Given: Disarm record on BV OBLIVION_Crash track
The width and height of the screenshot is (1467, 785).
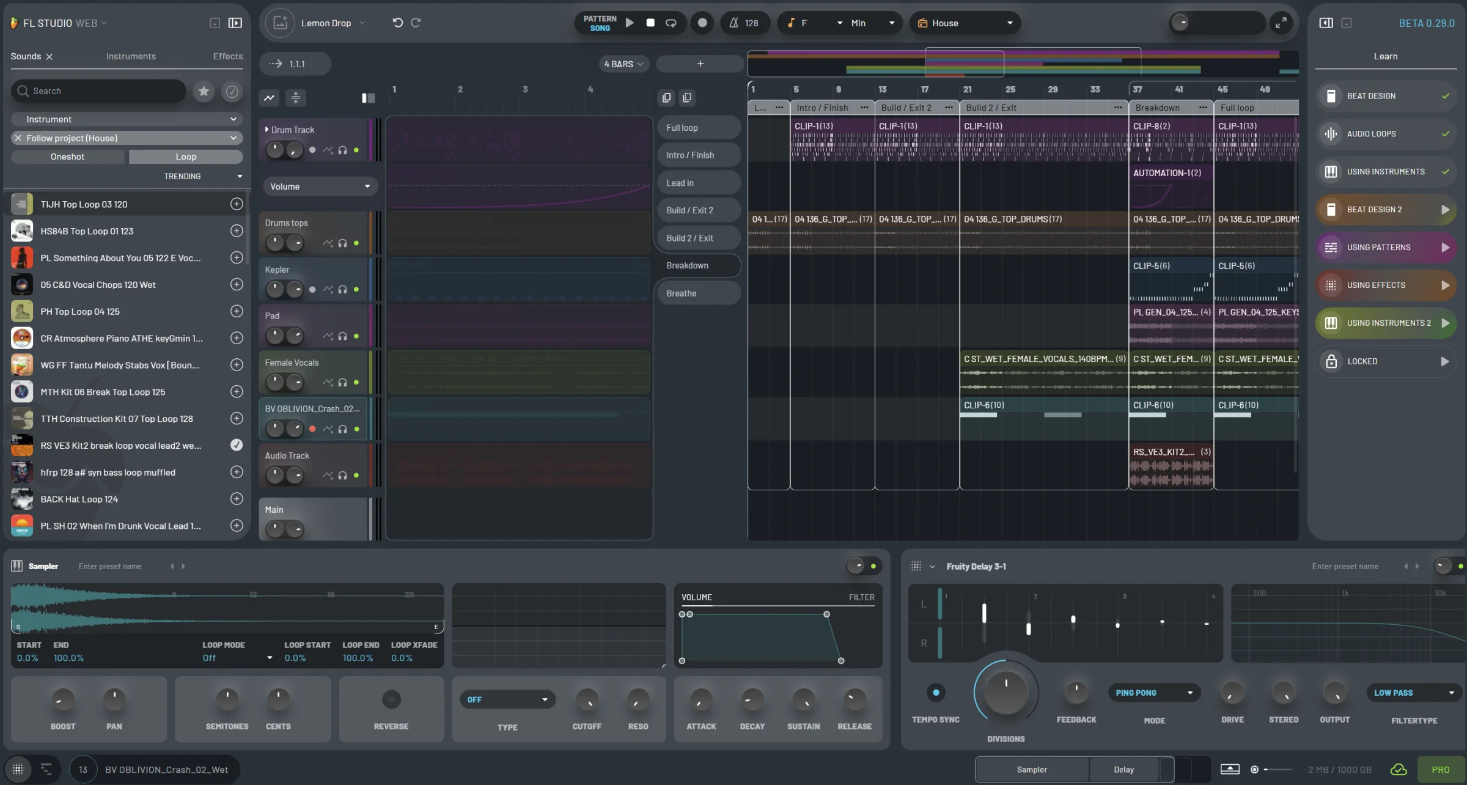Looking at the screenshot, I should [312, 429].
